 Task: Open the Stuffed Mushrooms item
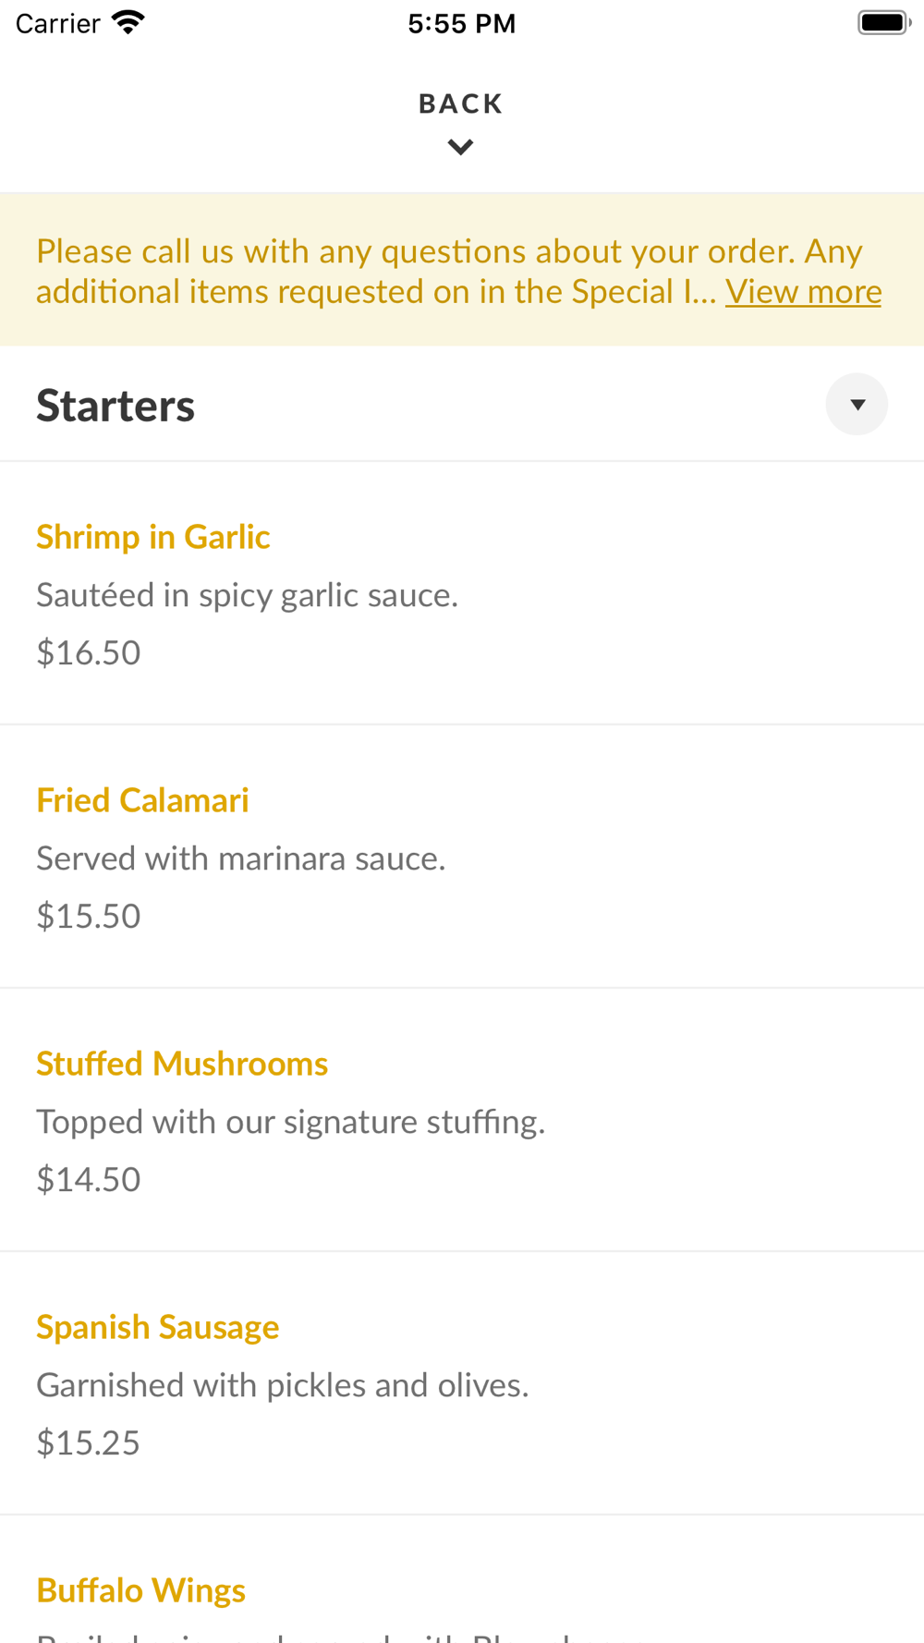[x=182, y=1064]
